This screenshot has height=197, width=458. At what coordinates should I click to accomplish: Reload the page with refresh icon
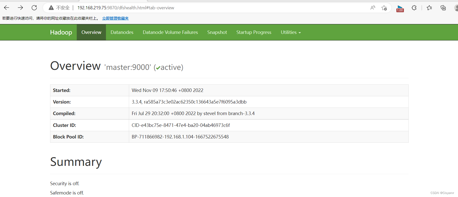[34, 8]
